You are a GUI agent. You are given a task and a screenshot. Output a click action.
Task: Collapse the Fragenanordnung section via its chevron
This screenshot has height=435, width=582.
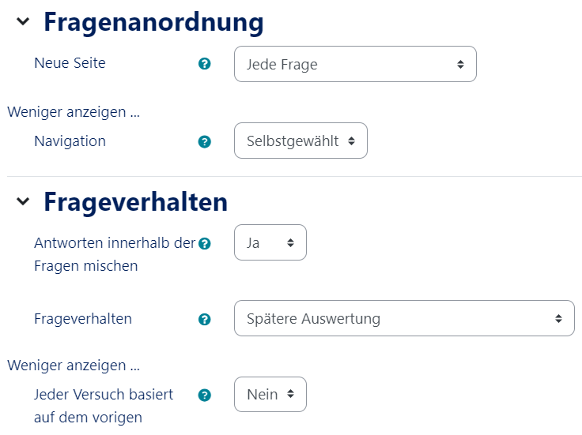click(x=24, y=22)
